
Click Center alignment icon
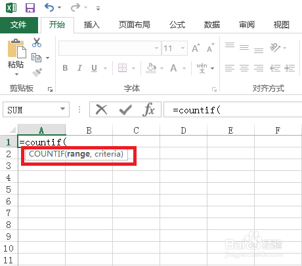pos(244,68)
